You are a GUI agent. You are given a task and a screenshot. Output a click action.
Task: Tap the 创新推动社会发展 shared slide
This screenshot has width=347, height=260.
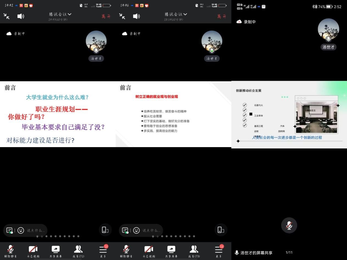tap(289, 115)
